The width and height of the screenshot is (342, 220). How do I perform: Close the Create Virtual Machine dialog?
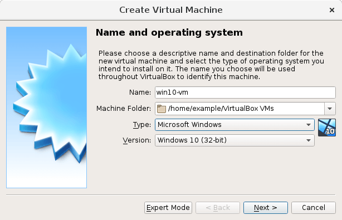[332, 10]
